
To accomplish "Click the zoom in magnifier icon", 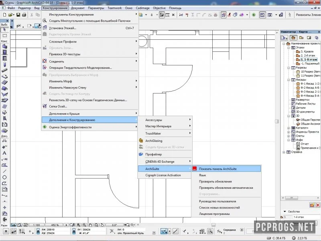I will pyautogui.click(x=78, y=225).
